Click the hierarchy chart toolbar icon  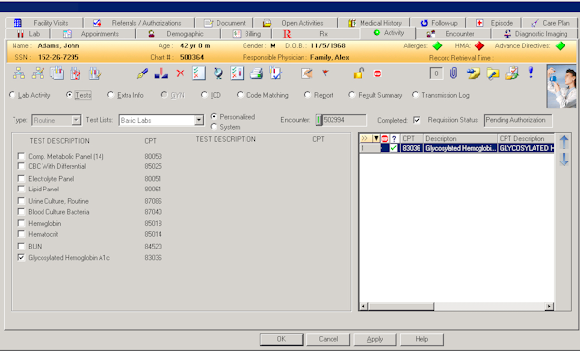click(x=19, y=73)
